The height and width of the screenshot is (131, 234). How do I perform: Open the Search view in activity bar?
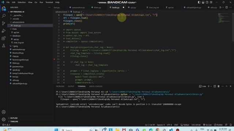(4, 16)
